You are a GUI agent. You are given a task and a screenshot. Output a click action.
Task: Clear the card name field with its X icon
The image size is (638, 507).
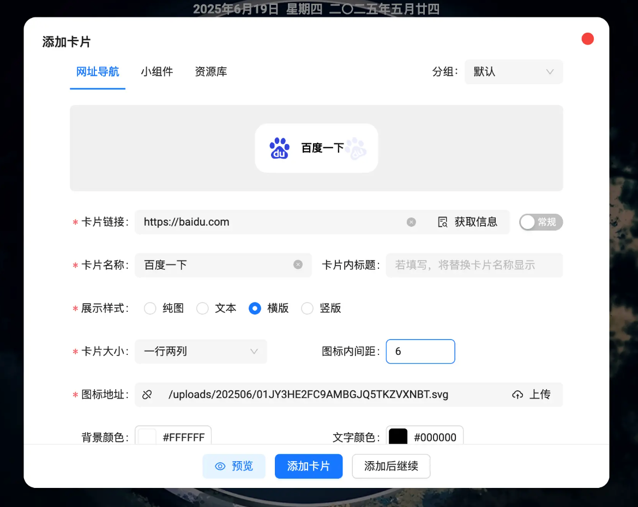tap(298, 264)
